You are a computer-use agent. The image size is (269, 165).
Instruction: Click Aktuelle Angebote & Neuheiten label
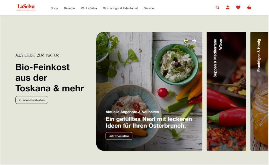(132, 112)
